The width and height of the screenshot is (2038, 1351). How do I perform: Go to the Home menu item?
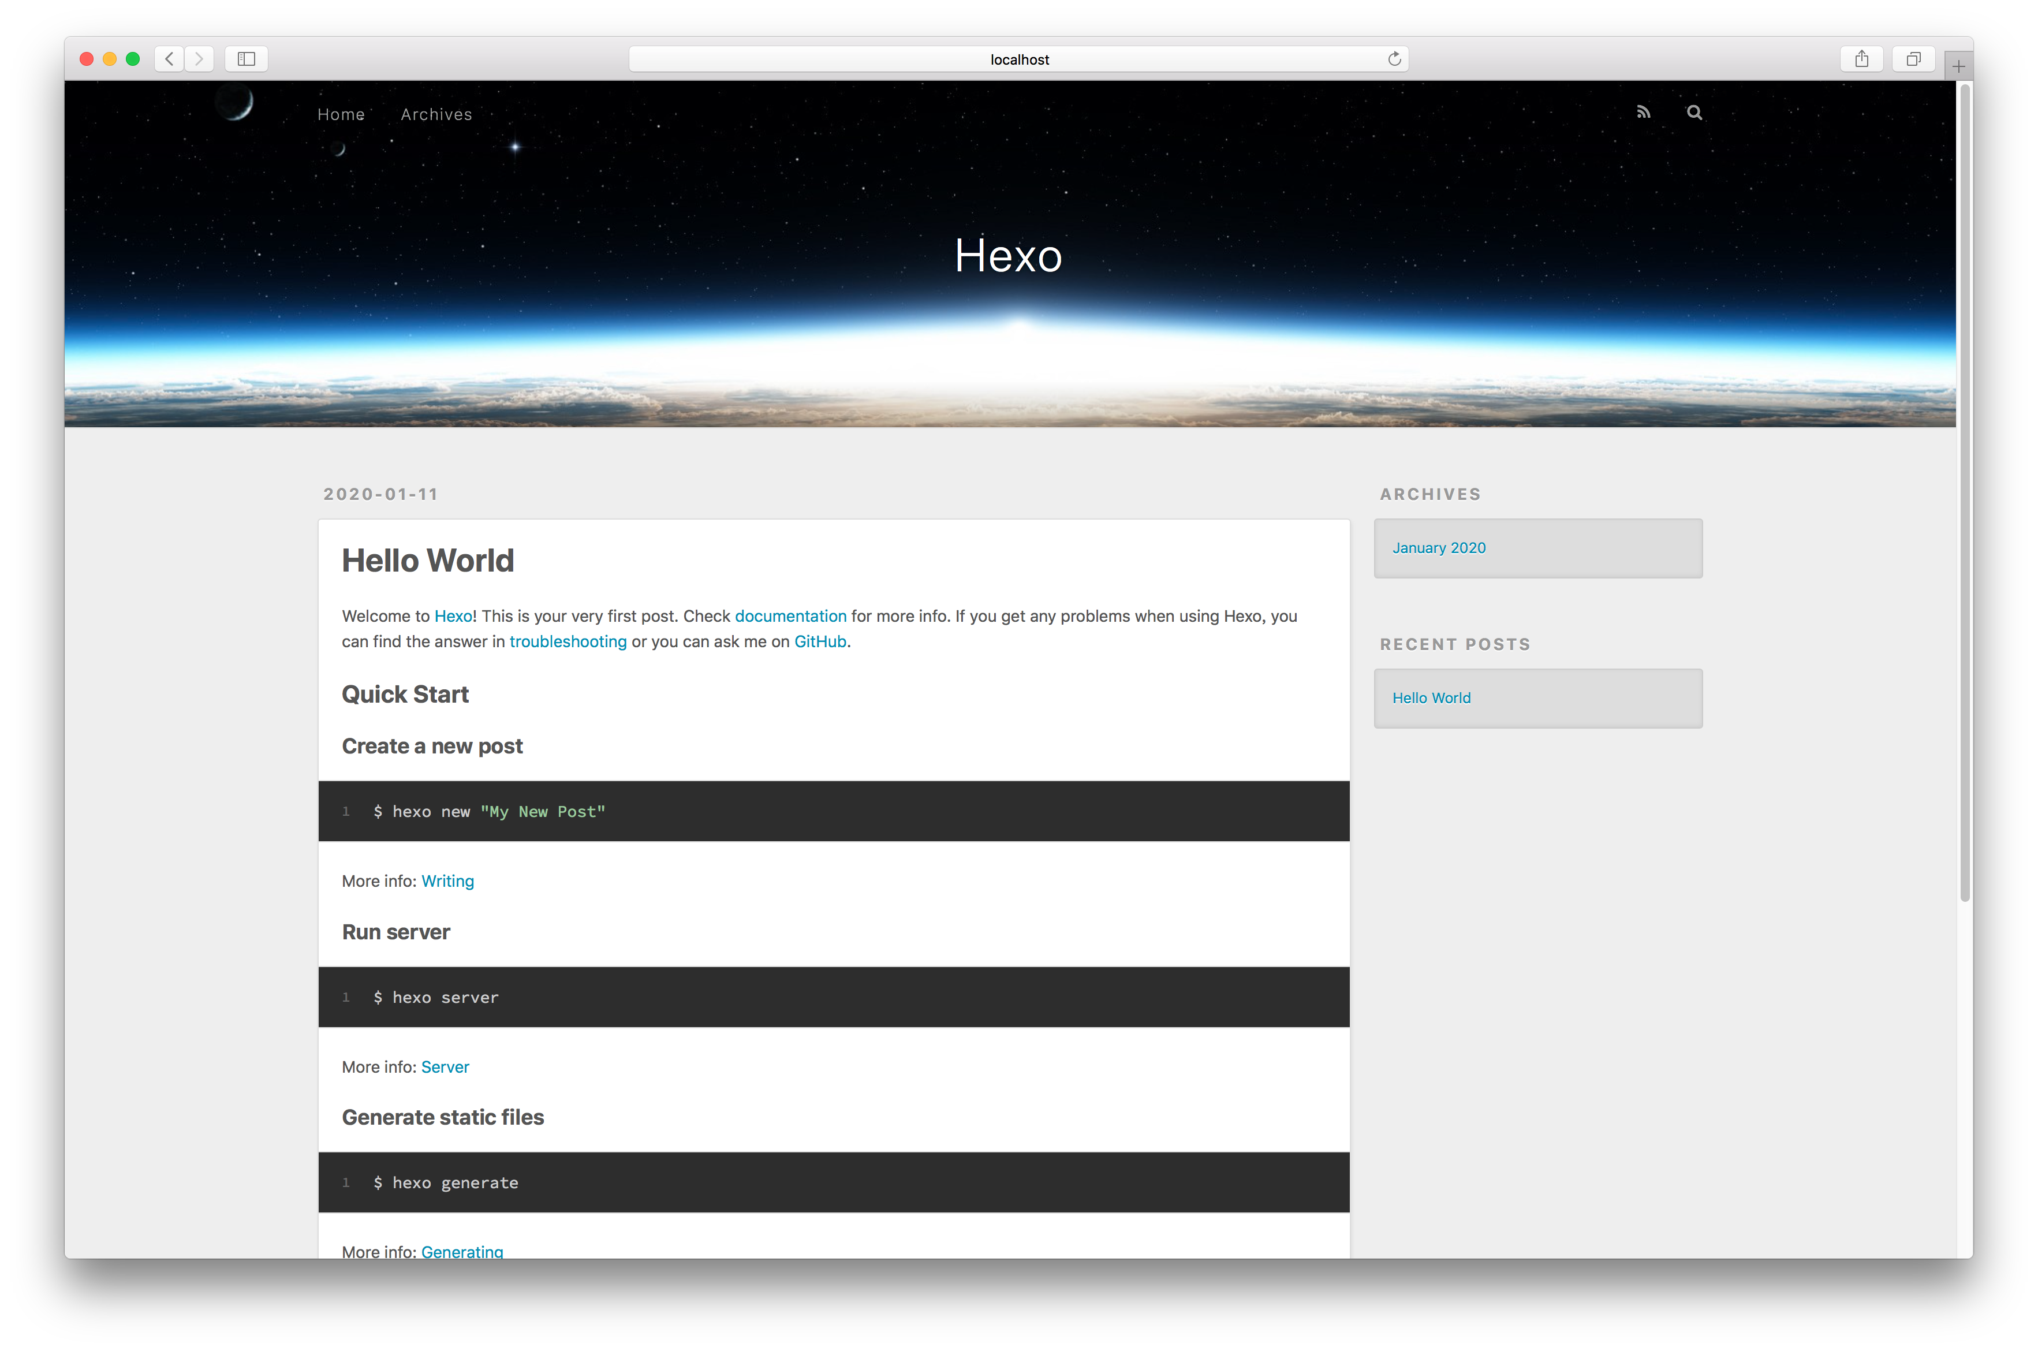tap(341, 114)
